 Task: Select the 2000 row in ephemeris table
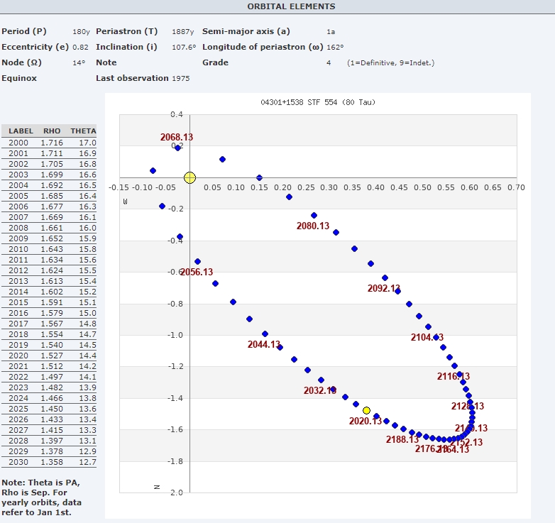49,143
